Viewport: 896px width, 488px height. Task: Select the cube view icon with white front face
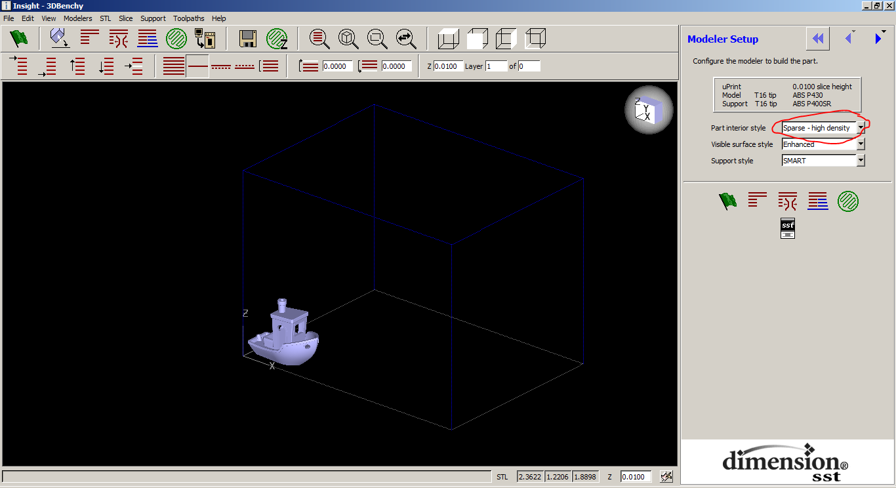[x=478, y=39]
